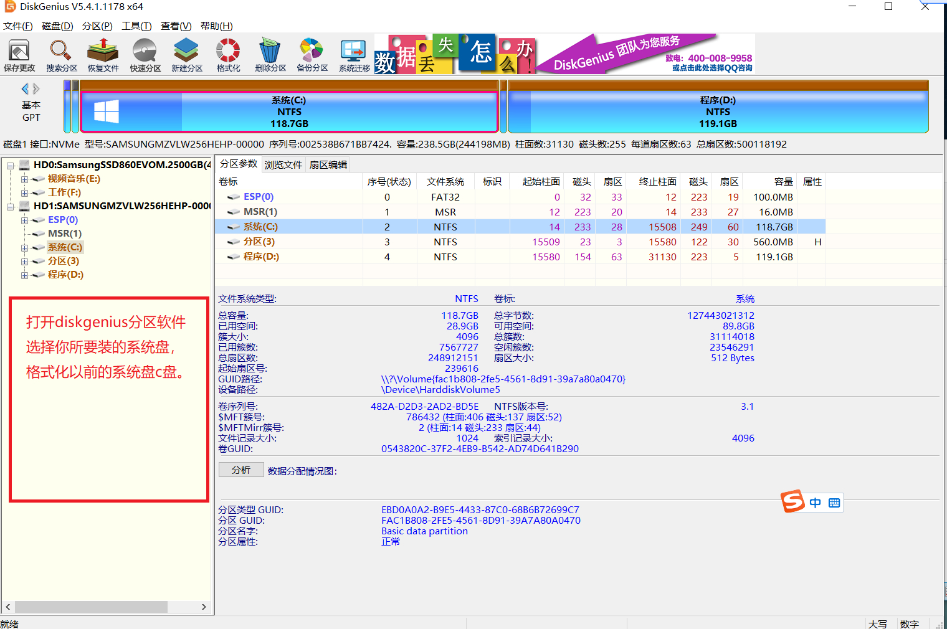Image resolution: width=947 pixels, height=629 pixels.
Task: Open the 工具(T) menu
Action: (x=136, y=26)
